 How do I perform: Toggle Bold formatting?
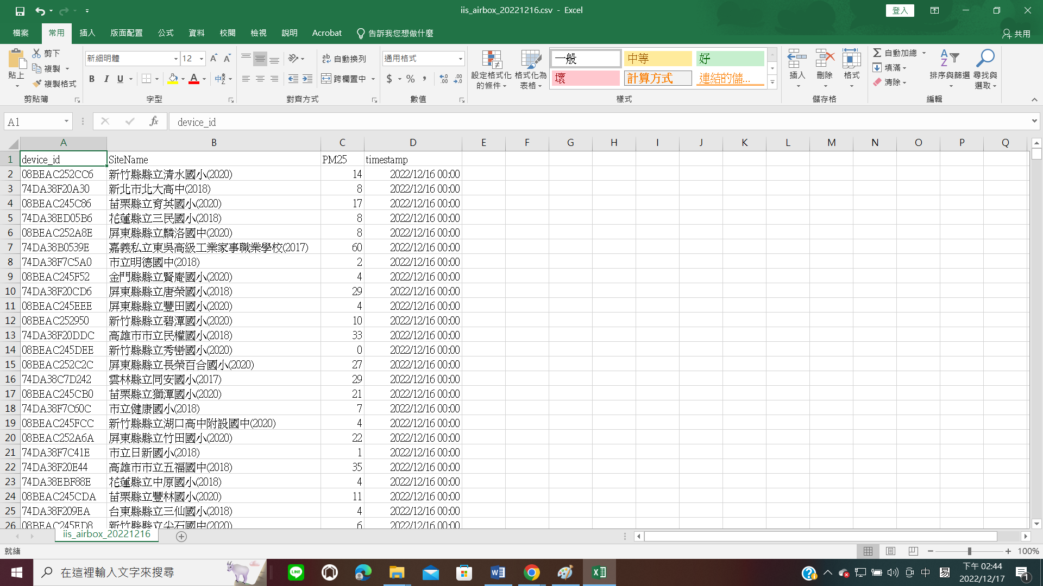[x=92, y=79]
